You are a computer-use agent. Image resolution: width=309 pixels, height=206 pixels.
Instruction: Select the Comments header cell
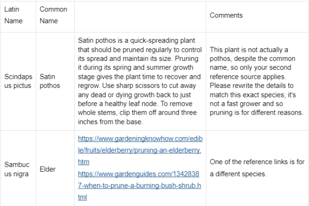click(x=257, y=16)
